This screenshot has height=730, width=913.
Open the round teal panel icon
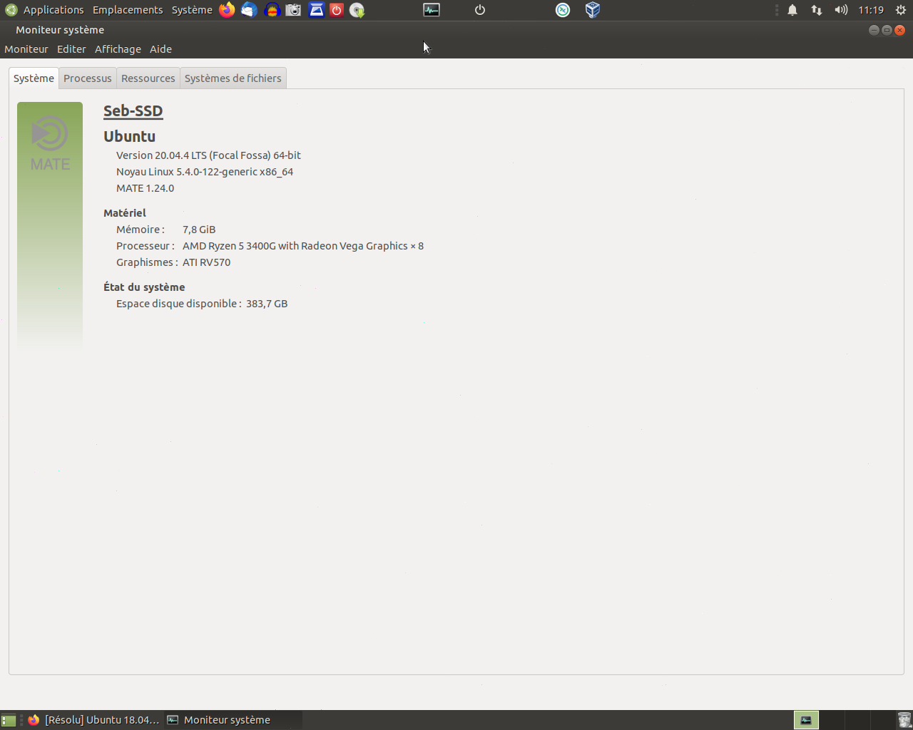[x=563, y=10]
